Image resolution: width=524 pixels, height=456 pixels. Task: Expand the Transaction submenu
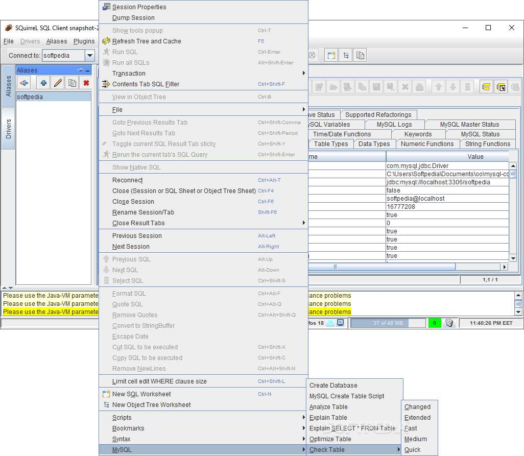point(203,74)
